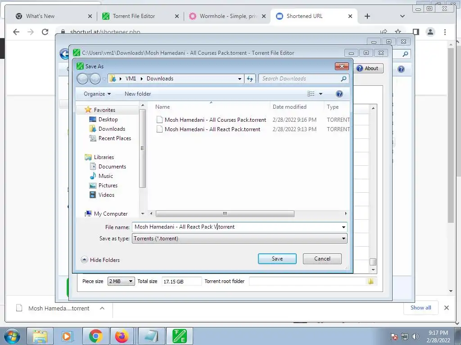Screen dimensions: 461x345
Task: Select Desktop in the navigation pane
Action: (108, 119)
